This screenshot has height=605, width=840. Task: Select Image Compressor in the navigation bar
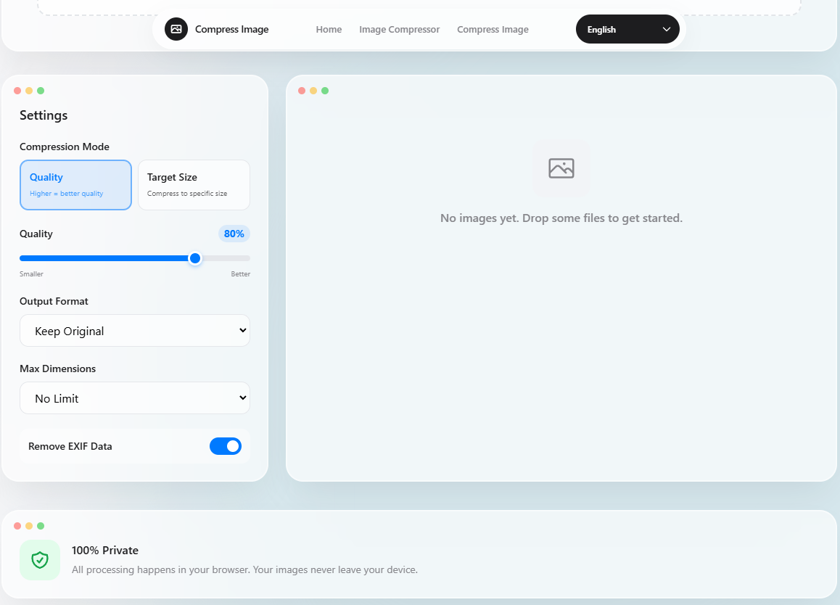coord(399,29)
